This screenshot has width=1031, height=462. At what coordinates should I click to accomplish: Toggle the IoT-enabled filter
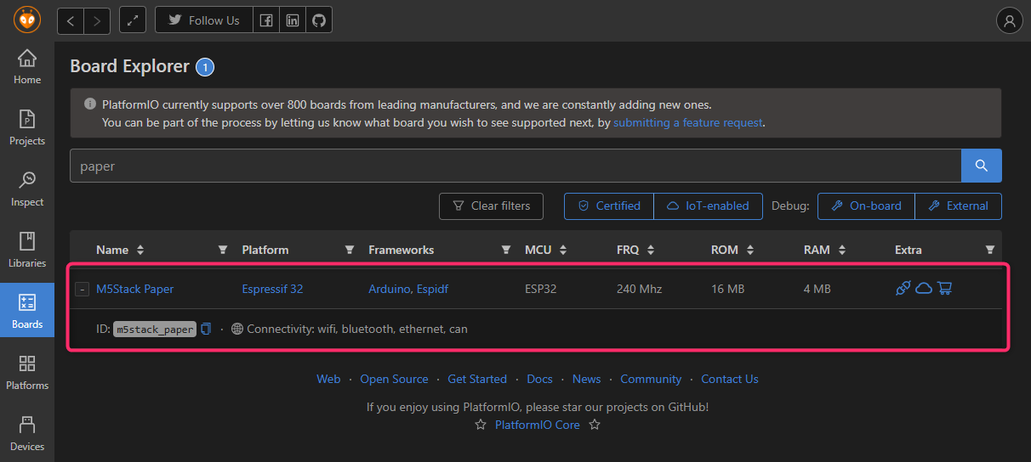coord(708,206)
